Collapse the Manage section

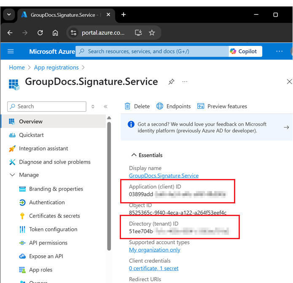tap(12, 175)
